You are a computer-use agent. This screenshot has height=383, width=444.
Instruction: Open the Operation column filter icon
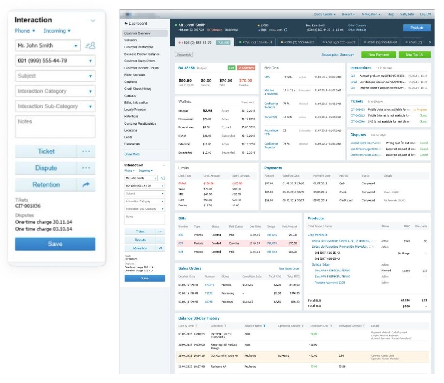(225, 326)
